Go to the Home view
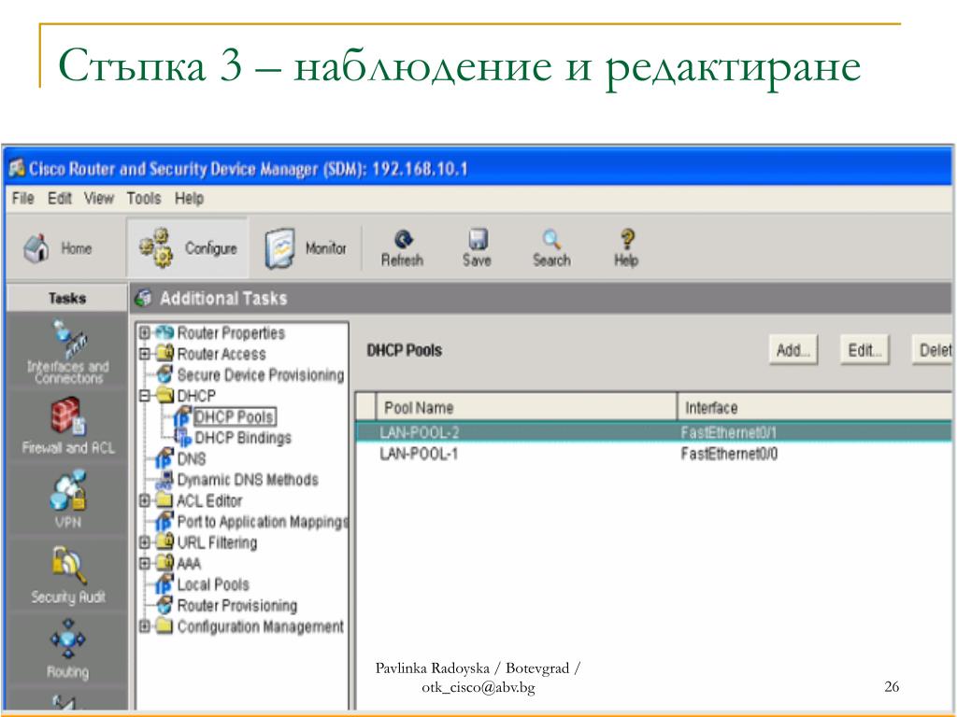Image resolution: width=957 pixels, height=717 pixels. pos(57,248)
